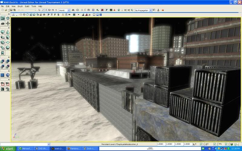Open the Build menu
This screenshot has height=151, width=242.
27,6
